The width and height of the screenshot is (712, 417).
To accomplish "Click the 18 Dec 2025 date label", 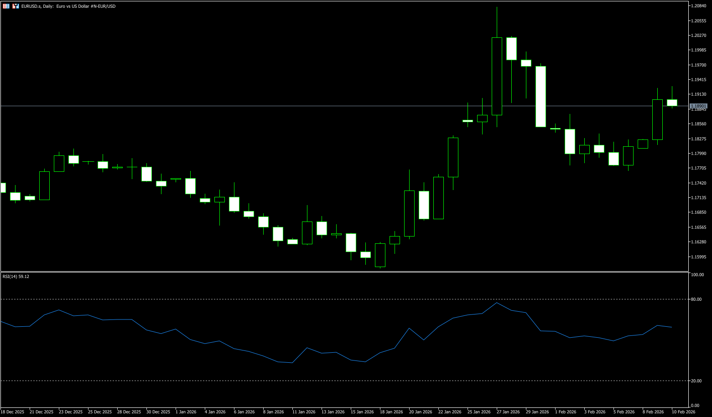I will (12, 412).
